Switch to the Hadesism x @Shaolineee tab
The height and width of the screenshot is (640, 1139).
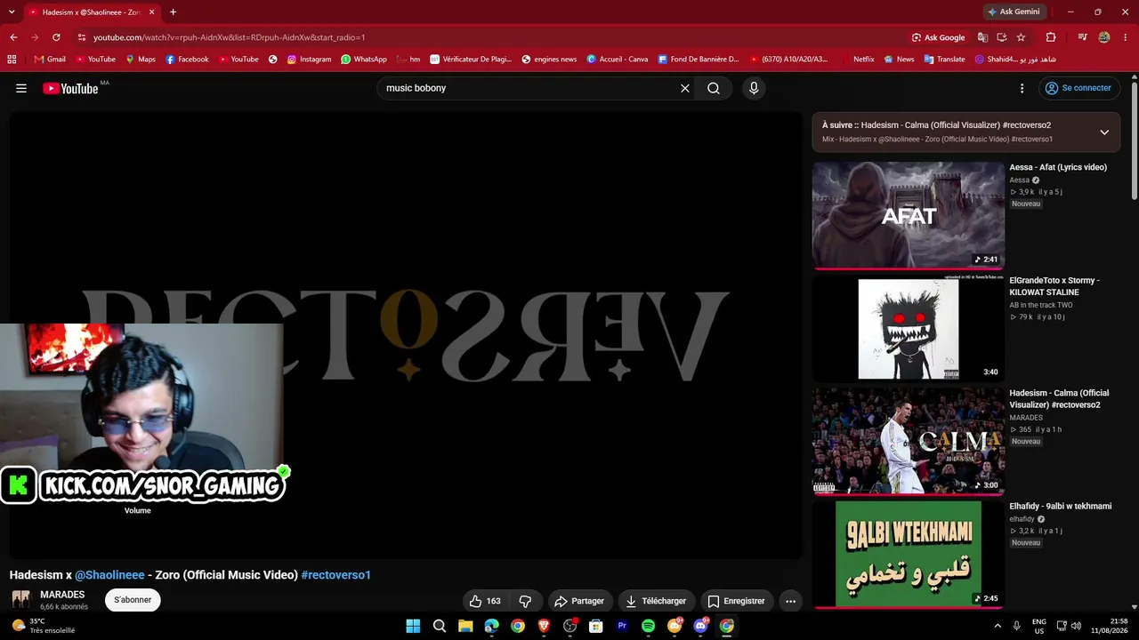click(x=93, y=12)
